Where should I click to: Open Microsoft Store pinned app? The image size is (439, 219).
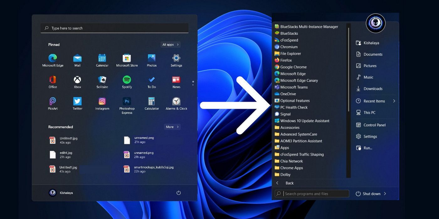(x=127, y=59)
